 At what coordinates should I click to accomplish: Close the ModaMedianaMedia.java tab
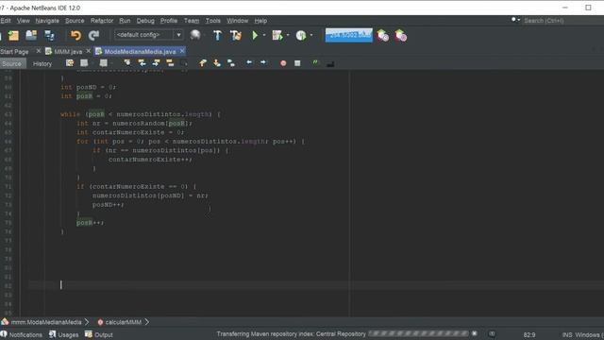tap(182, 51)
